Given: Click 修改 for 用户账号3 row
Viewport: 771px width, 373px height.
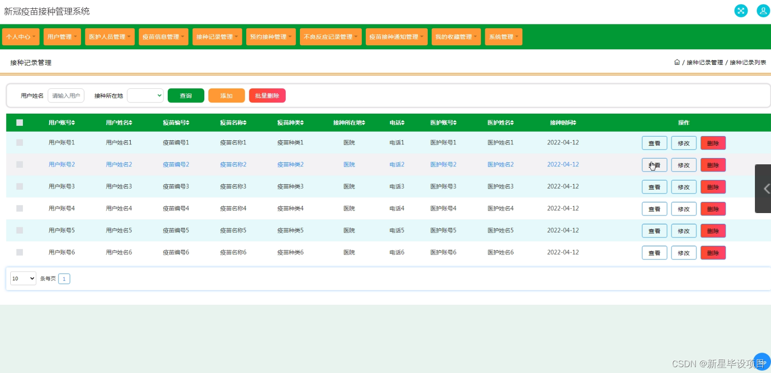Looking at the screenshot, I should pos(684,187).
